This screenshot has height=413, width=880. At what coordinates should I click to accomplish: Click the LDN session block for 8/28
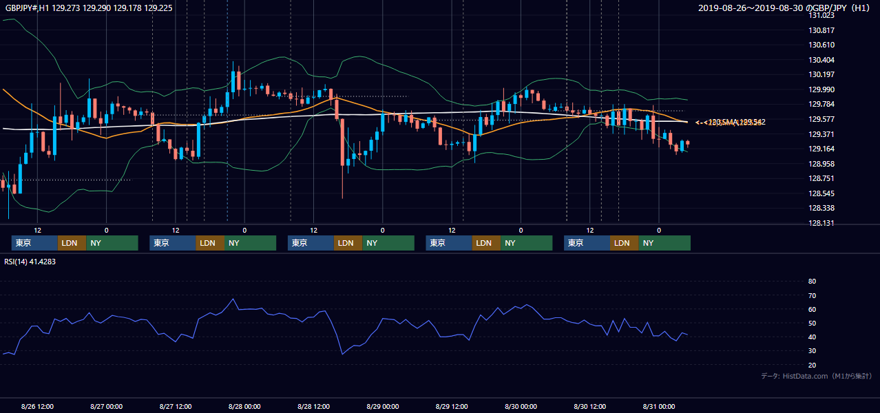(348, 243)
